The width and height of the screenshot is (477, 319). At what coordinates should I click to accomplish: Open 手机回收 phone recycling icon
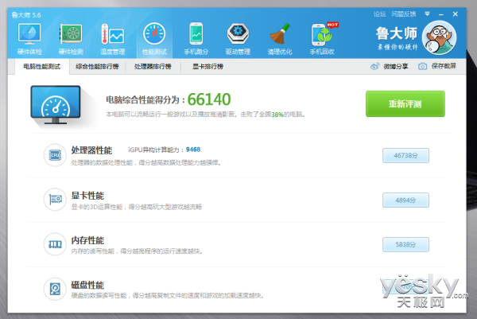(321, 37)
